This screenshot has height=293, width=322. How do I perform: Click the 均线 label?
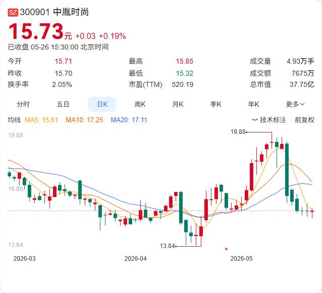(x=14, y=120)
